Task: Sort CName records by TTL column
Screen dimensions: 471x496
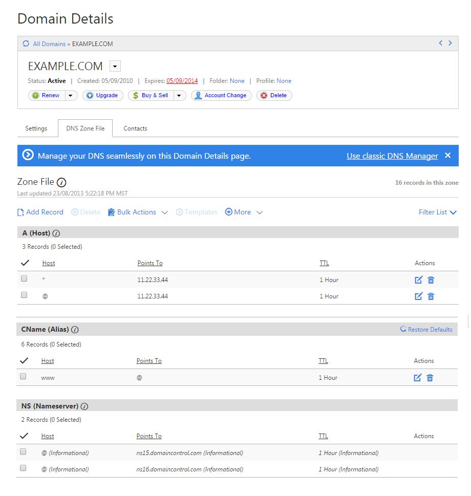Action: [323, 361]
